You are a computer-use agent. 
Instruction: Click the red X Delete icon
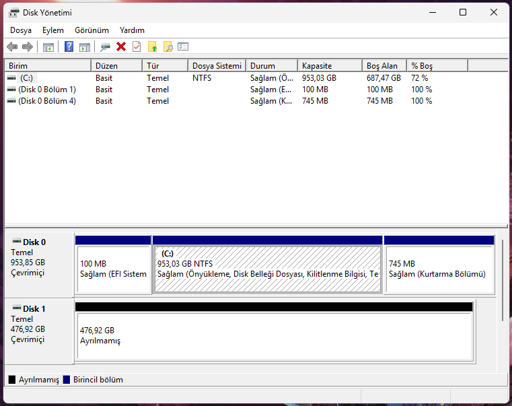coord(121,46)
